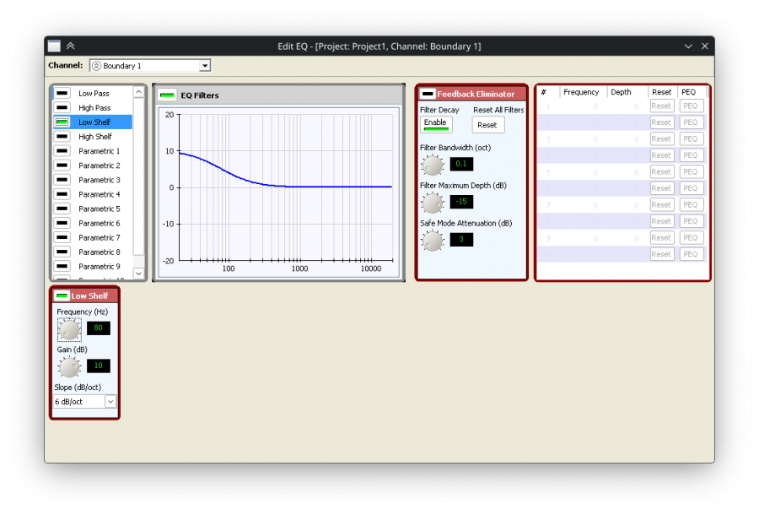Image resolution: width=759 pixels, height=515 pixels.
Task: Open the Channel dropdown showing Boundary 1
Action: (x=149, y=66)
